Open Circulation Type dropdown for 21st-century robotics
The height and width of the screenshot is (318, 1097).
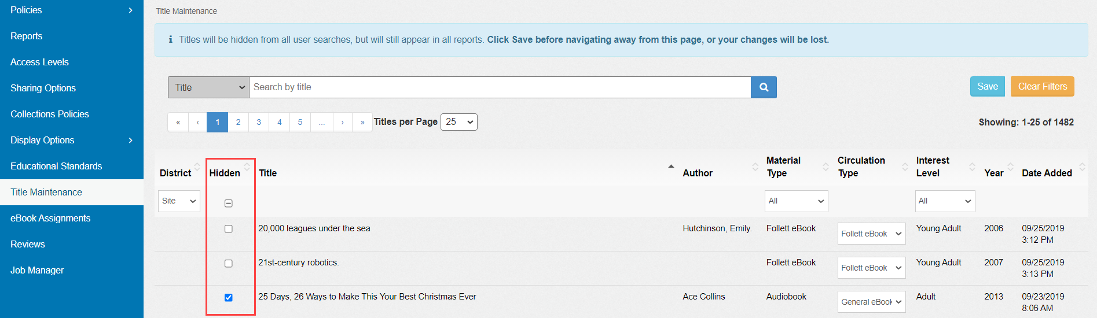(x=871, y=268)
